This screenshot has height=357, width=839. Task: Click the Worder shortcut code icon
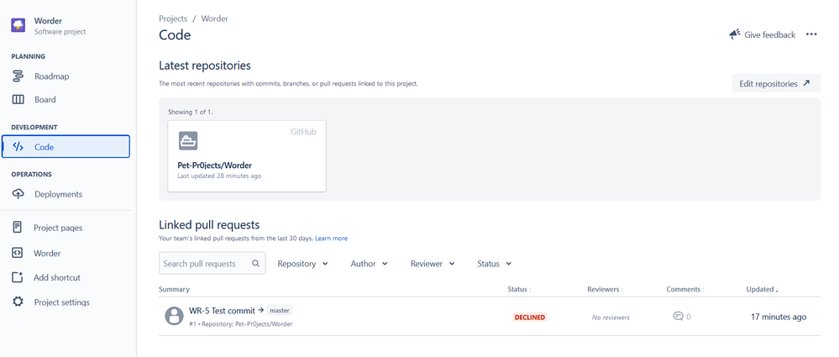[17, 253]
